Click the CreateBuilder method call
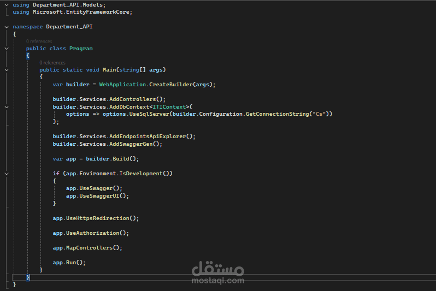The height and width of the screenshot is (291, 436). click(x=170, y=84)
